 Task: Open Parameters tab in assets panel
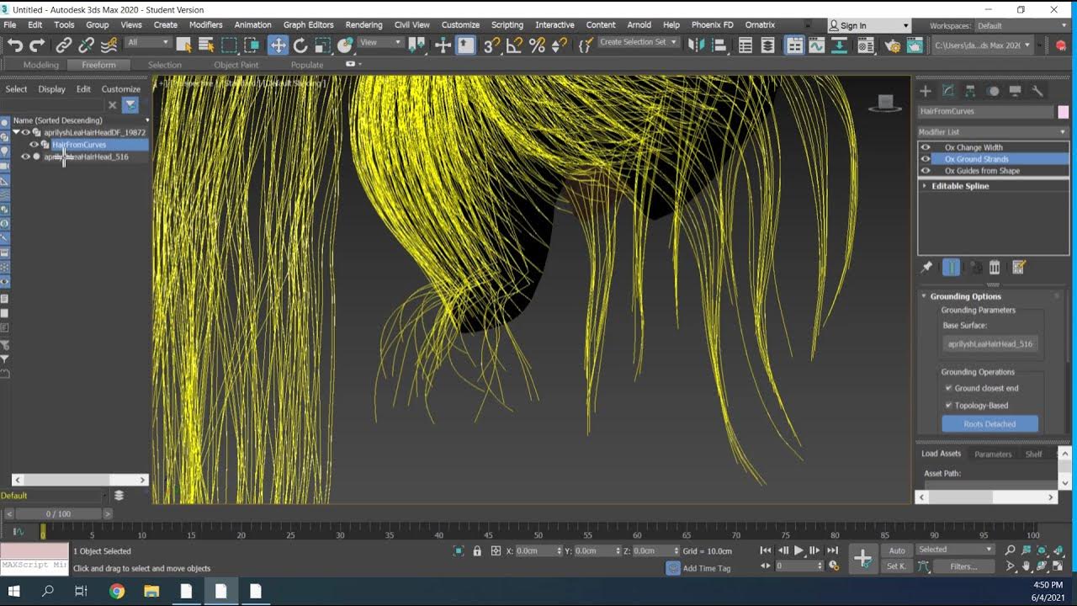pyautogui.click(x=993, y=454)
